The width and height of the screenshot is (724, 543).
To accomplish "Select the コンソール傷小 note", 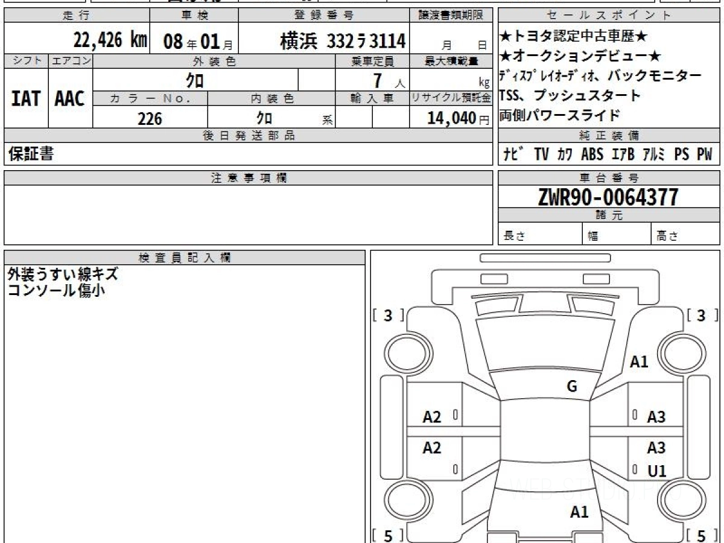I will point(56,290).
